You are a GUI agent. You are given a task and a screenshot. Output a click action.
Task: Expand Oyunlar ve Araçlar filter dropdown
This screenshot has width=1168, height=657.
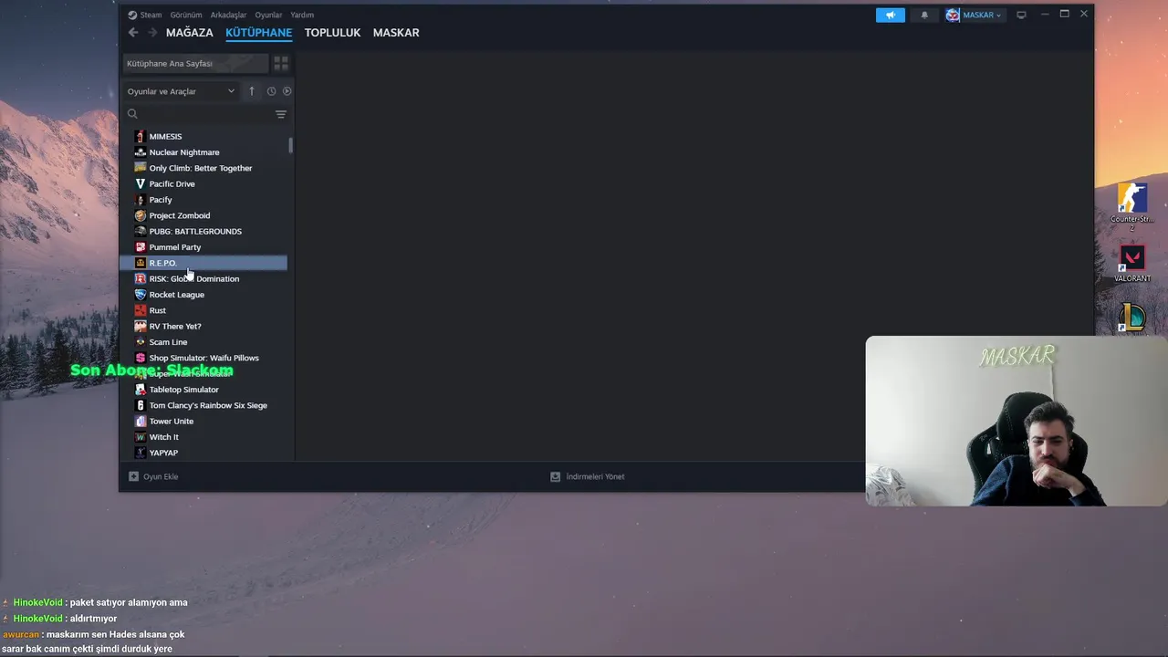(181, 91)
